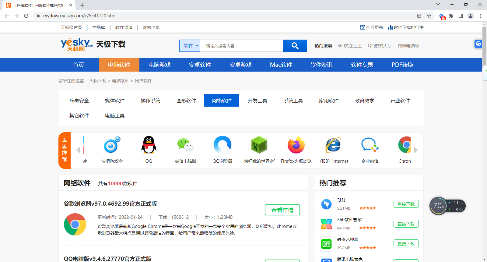Open the Firefox火狐浏览器 icon
Viewport: 487px width, 262px height.
(x=296, y=145)
